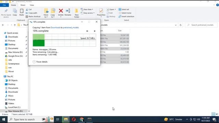Switch to details view button
Image resolution: width=219 pixels, height=123 pixels.
point(213,114)
